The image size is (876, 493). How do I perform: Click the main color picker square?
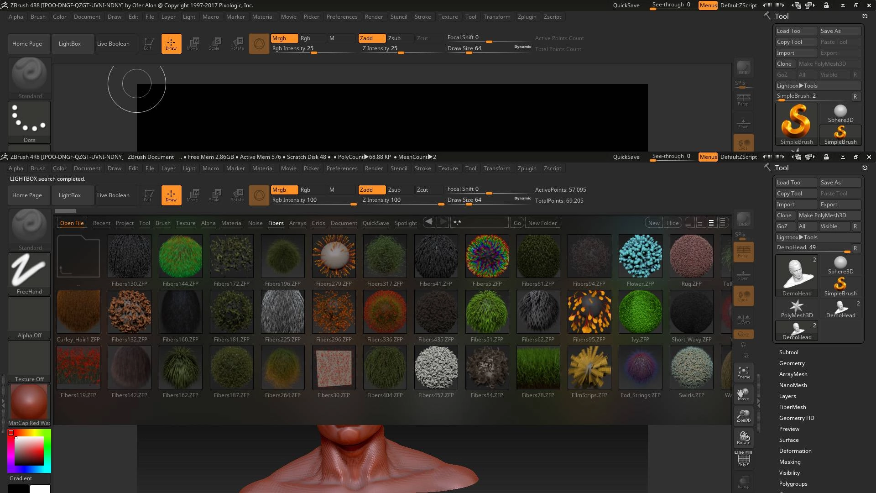[29, 451]
